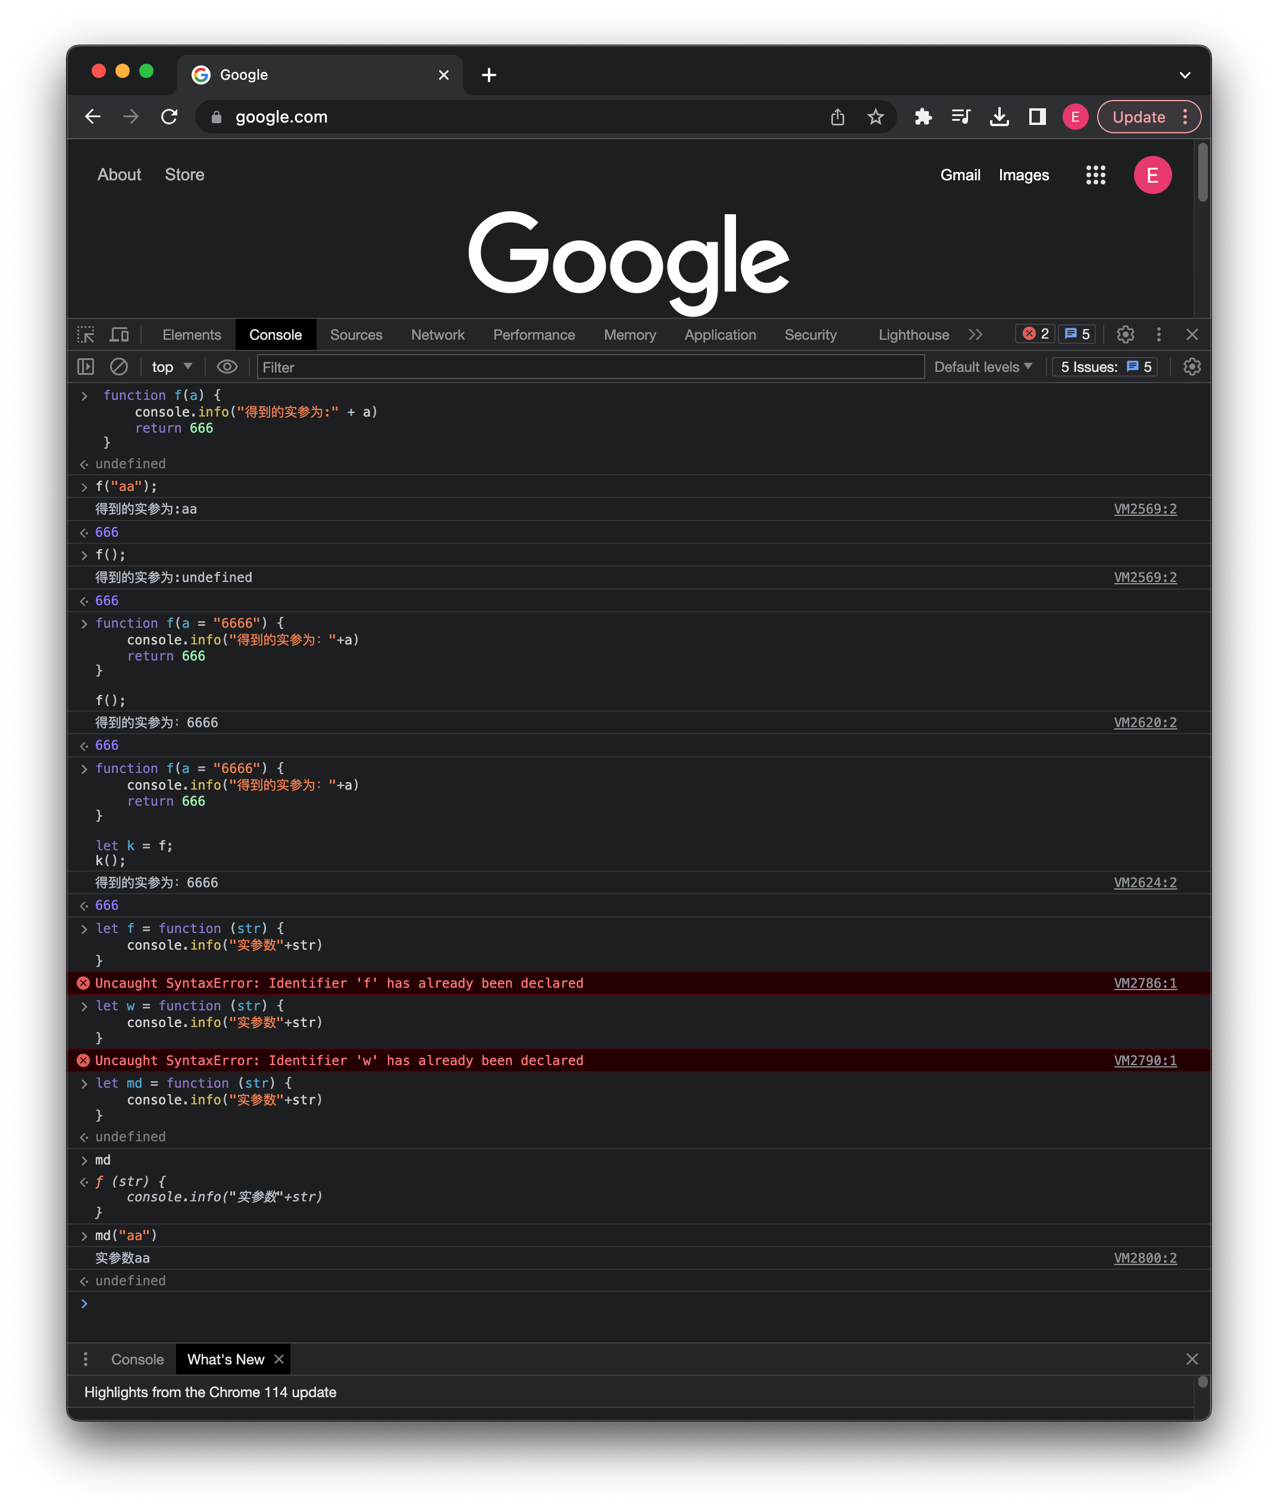Open the 5 Issues button in console toolbar
The height and width of the screenshot is (1509, 1278).
1105,367
